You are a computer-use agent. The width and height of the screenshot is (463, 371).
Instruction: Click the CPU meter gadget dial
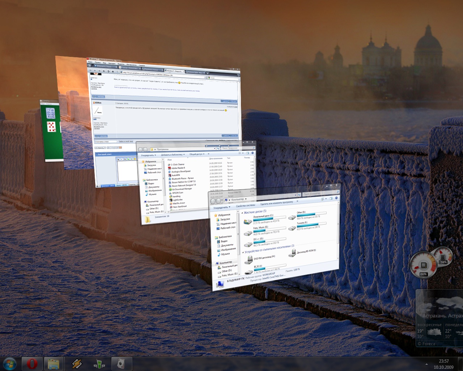click(x=423, y=265)
